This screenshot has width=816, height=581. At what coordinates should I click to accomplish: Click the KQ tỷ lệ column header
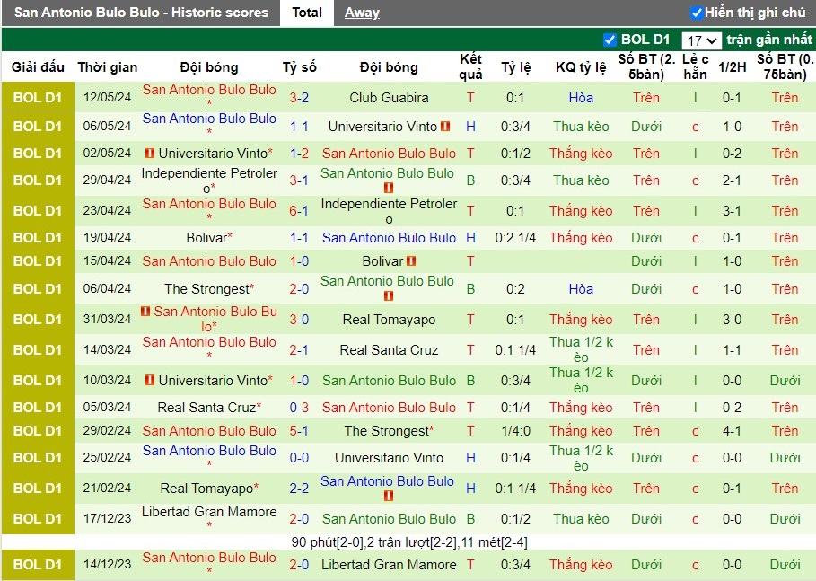[x=581, y=67]
